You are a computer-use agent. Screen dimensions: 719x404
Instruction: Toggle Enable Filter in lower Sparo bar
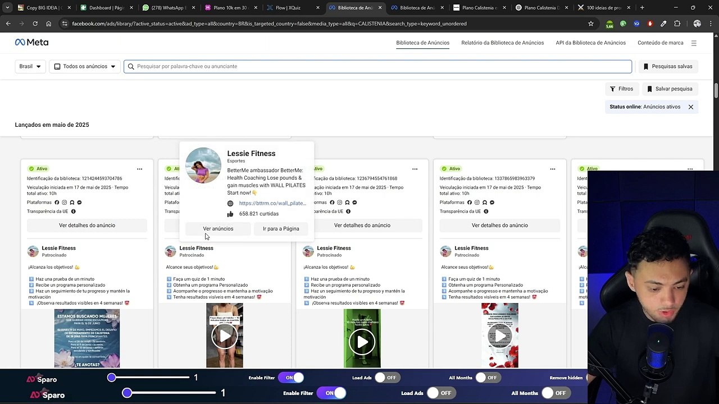coord(331,393)
